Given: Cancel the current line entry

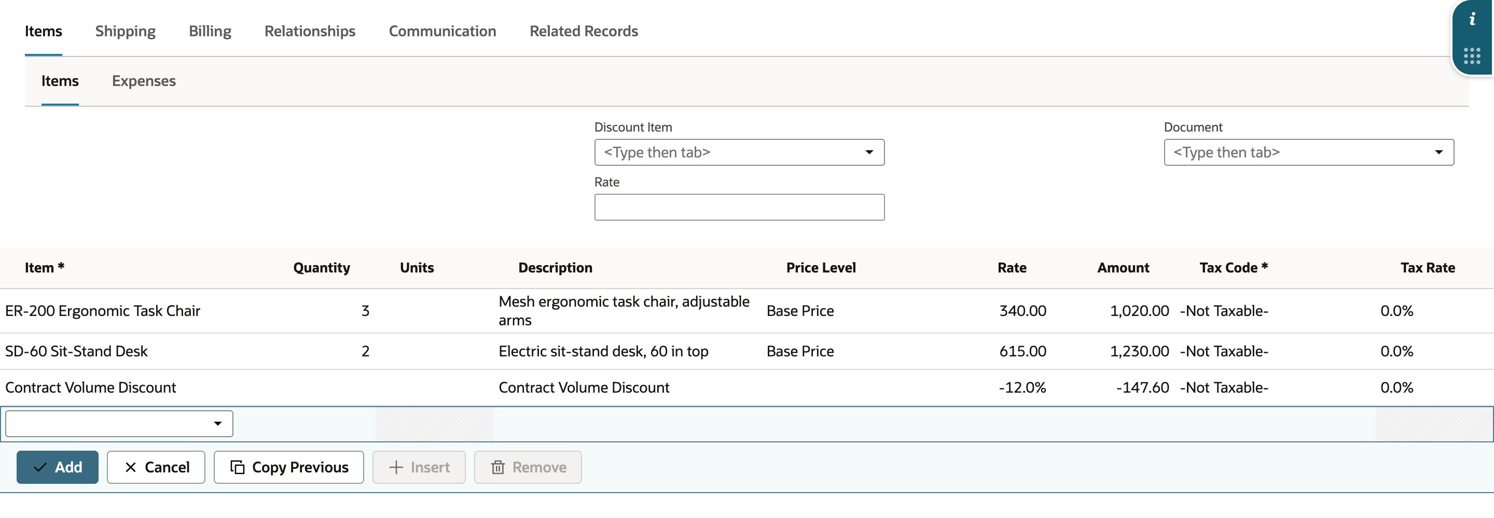Looking at the screenshot, I should 156,467.
